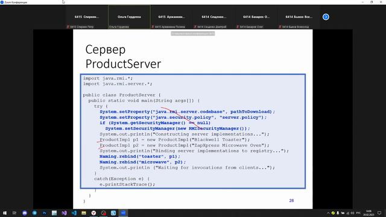Click the Naming.rebind("toaster", p1) line
Viewport: 386px width, 217px height.
[140, 157]
